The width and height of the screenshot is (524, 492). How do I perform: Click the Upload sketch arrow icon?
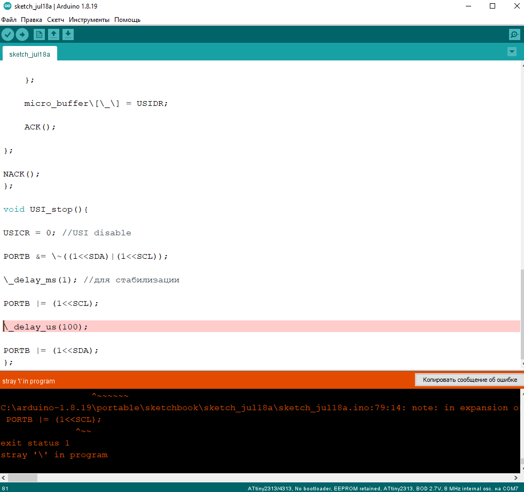(x=22, y=34)
